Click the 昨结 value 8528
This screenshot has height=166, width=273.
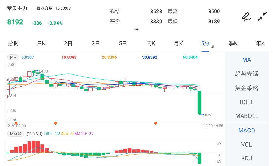156,11
